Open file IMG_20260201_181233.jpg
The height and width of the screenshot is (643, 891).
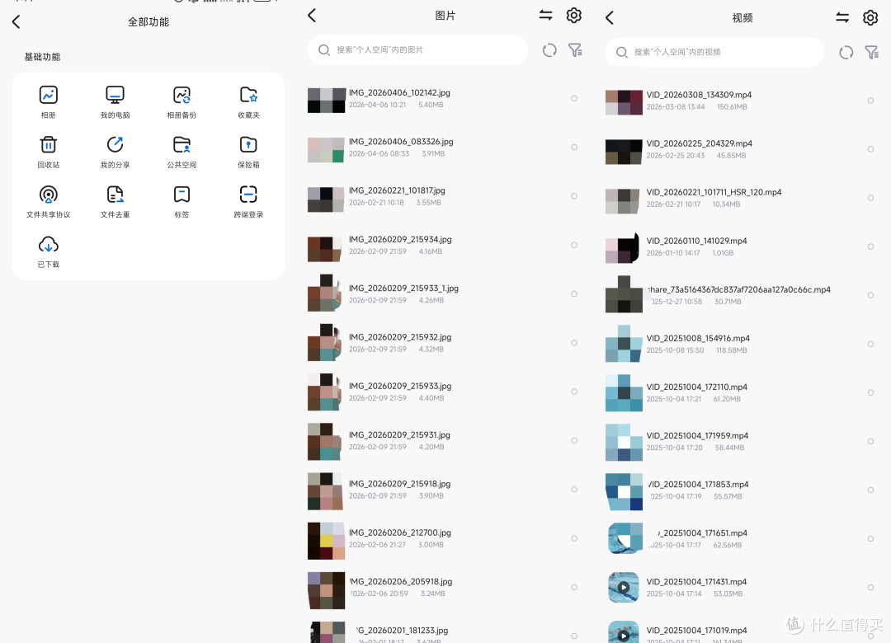click(403, 630)
